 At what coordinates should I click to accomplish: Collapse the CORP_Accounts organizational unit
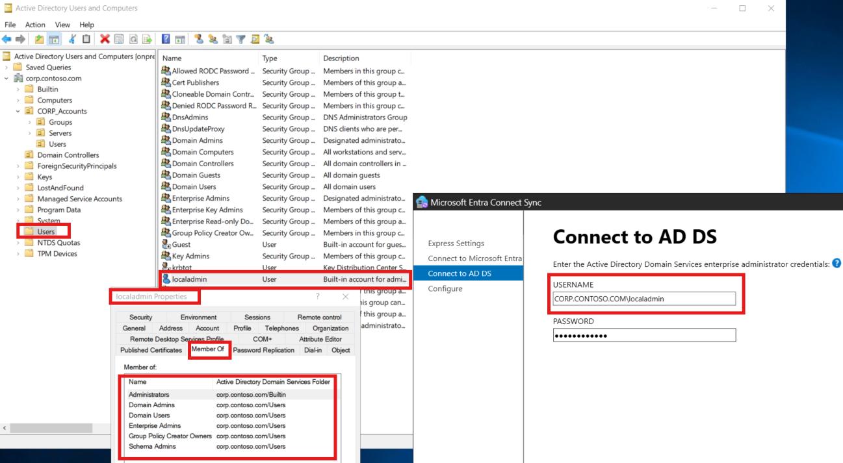click(x=18, y=112)
